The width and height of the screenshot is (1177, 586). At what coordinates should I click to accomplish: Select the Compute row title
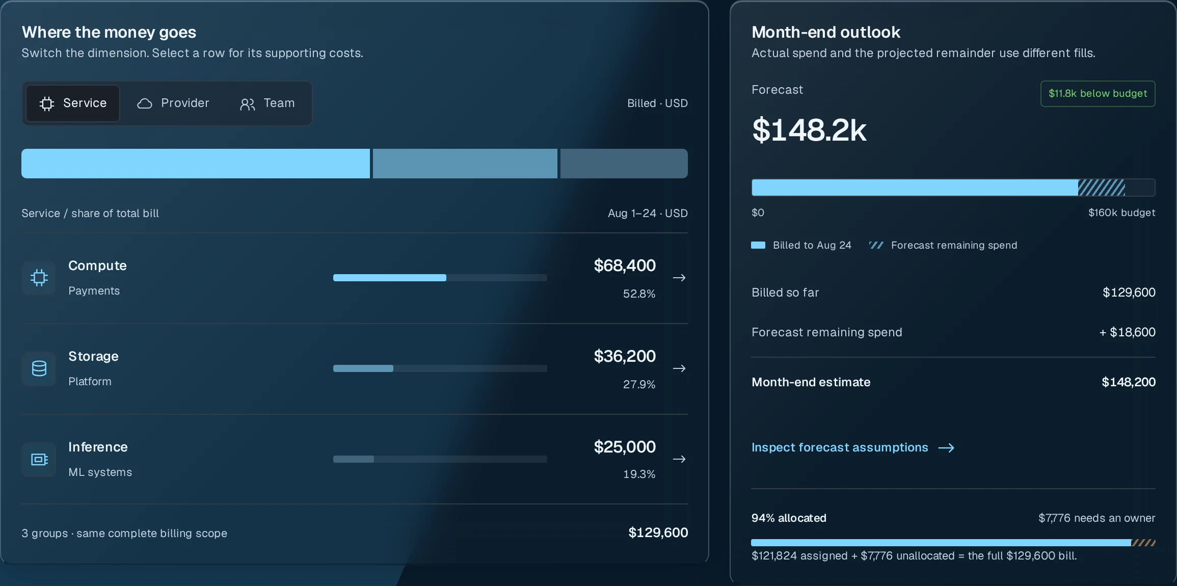(x=97, y=265)
